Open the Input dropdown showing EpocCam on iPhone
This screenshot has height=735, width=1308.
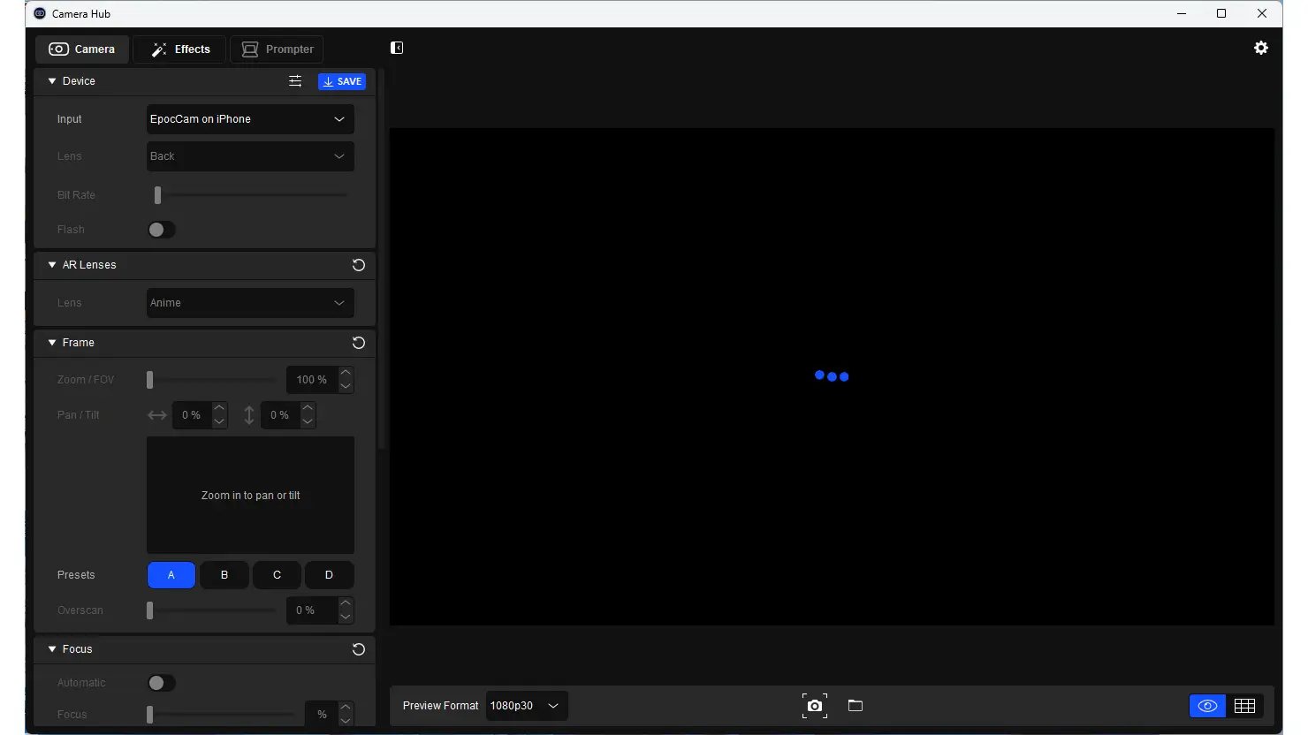[x=250, y=119]
